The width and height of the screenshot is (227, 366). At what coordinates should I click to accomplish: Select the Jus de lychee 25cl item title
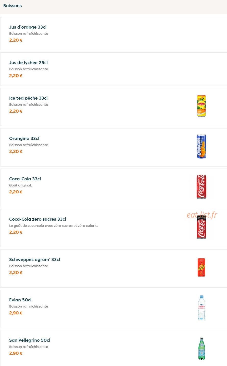click(28, 63)
